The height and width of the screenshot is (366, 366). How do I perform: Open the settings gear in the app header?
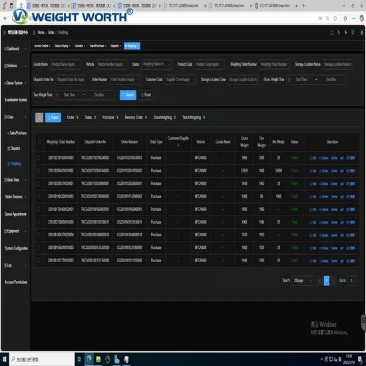click(x=361, y=33)
